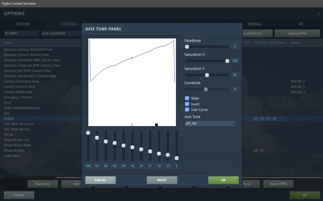Select the Wheel Brakes action row
323x201 pixels.
[41, 150]
